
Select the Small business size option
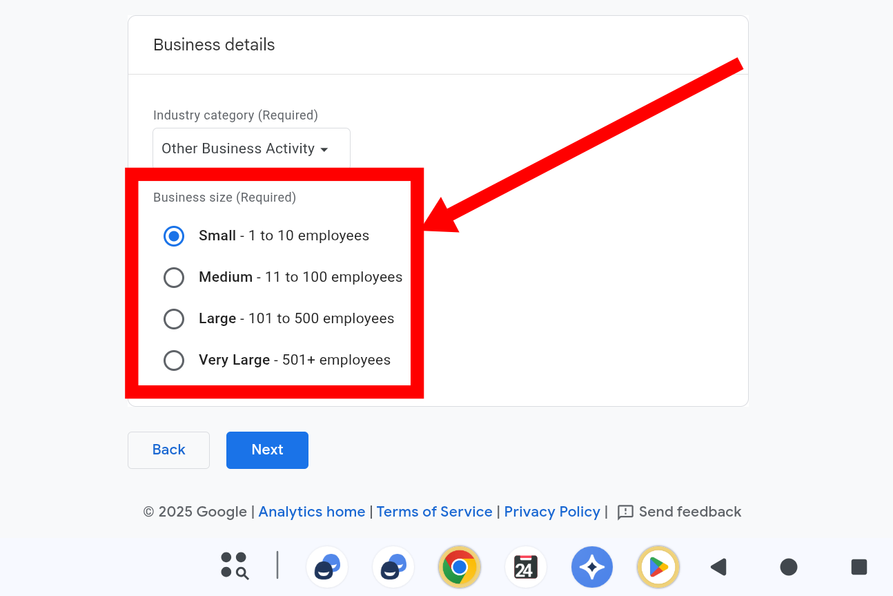pyautogui.click(x=174, y=236)
